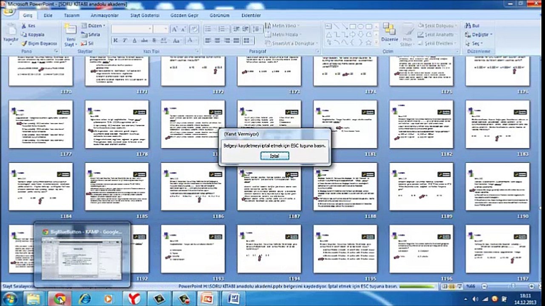Viewport: 545px width, 306px height.
Task: Click the Word icon in the taskbar
Action: tap(234, 299)
